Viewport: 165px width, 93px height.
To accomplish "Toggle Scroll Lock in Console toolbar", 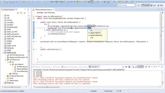I will click(x=136, y=67).
